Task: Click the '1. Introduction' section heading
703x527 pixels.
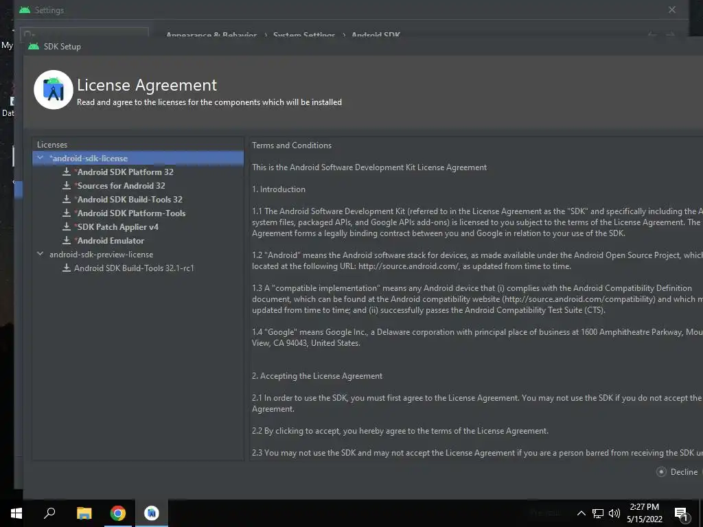Action: pos(279,189)
